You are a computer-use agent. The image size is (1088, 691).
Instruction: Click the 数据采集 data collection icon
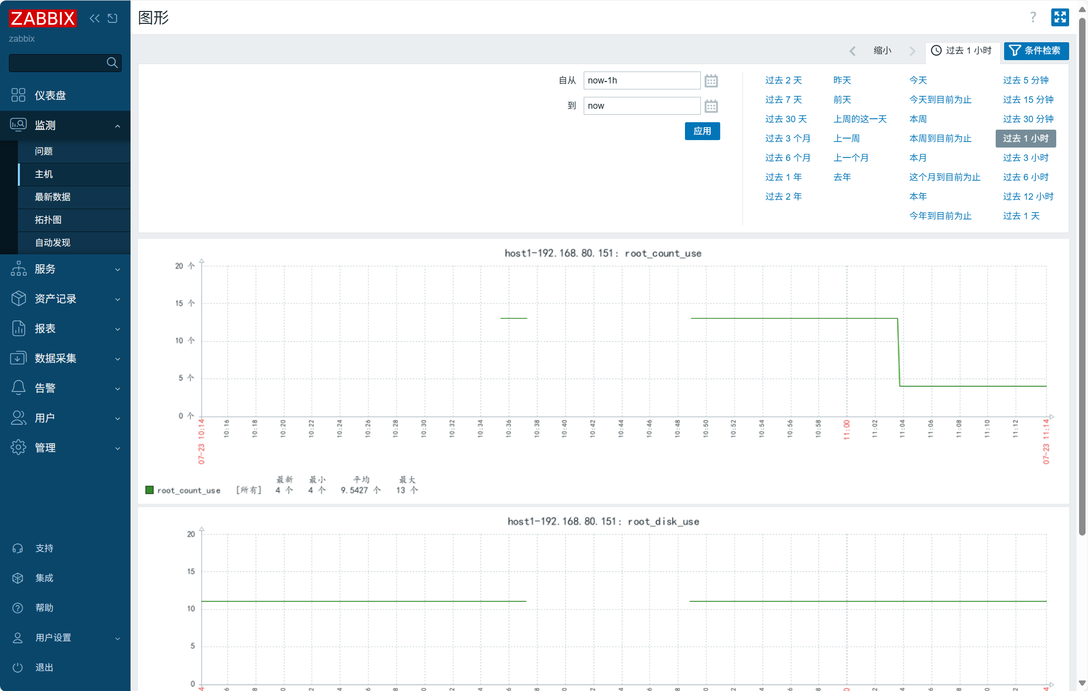click(18, 358)
